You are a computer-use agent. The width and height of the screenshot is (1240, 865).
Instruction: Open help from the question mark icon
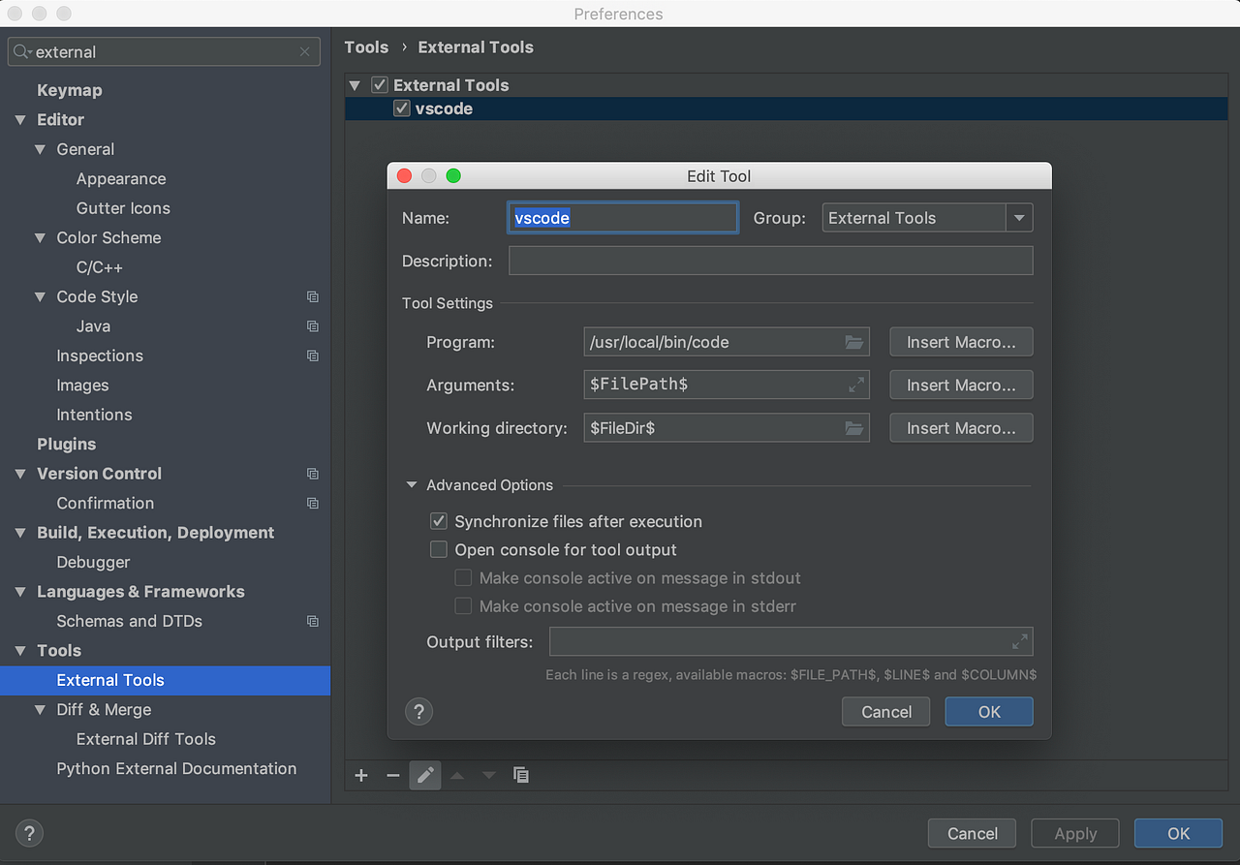coord(418,711)
